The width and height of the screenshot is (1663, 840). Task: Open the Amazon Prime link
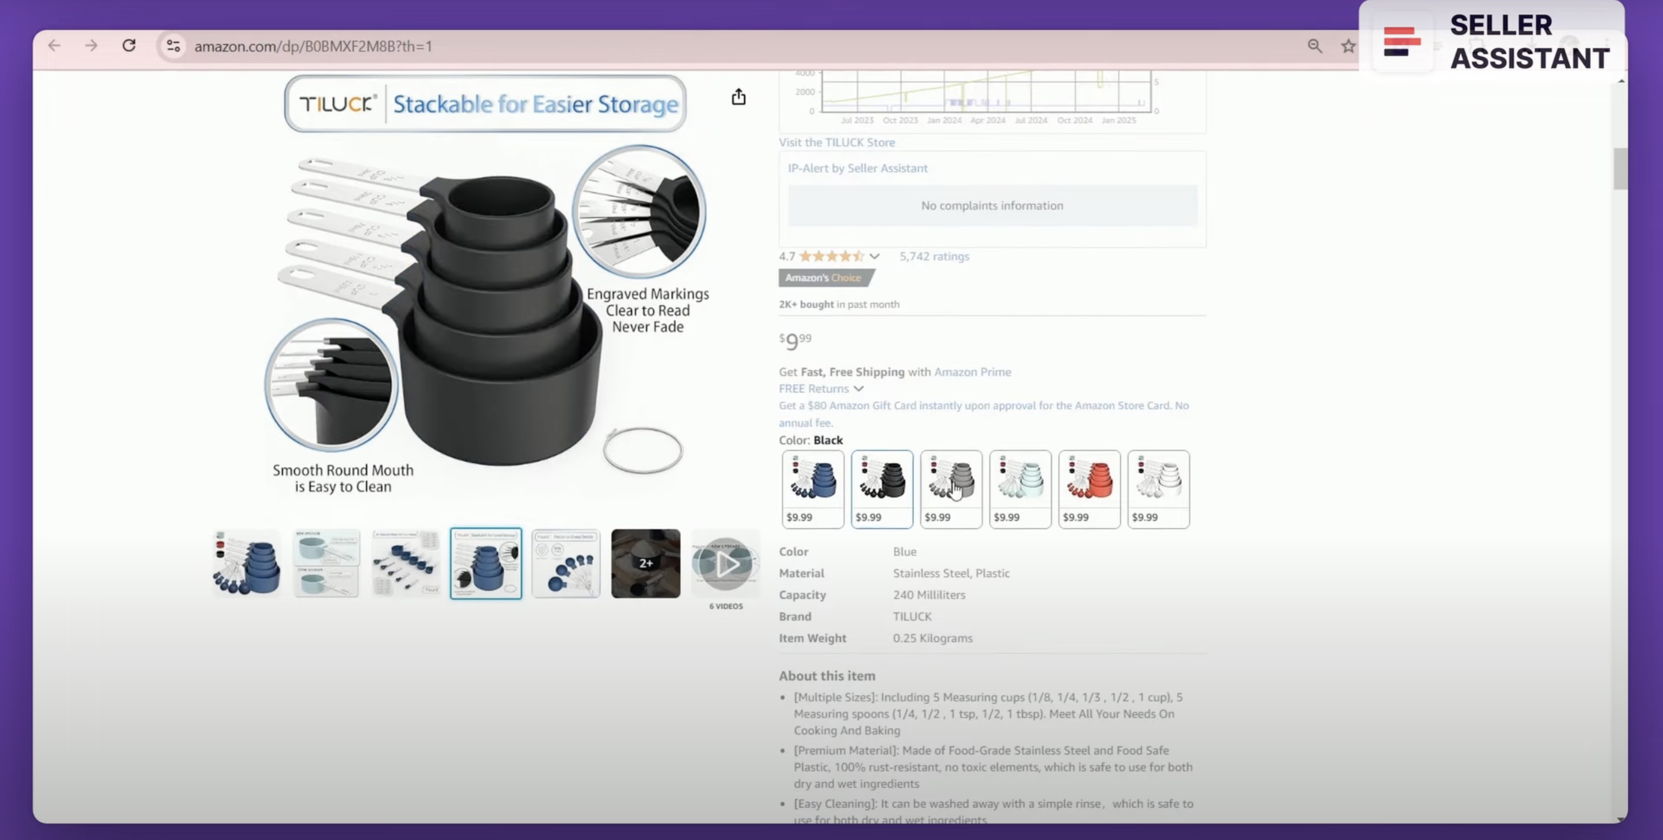pos(972,372)
